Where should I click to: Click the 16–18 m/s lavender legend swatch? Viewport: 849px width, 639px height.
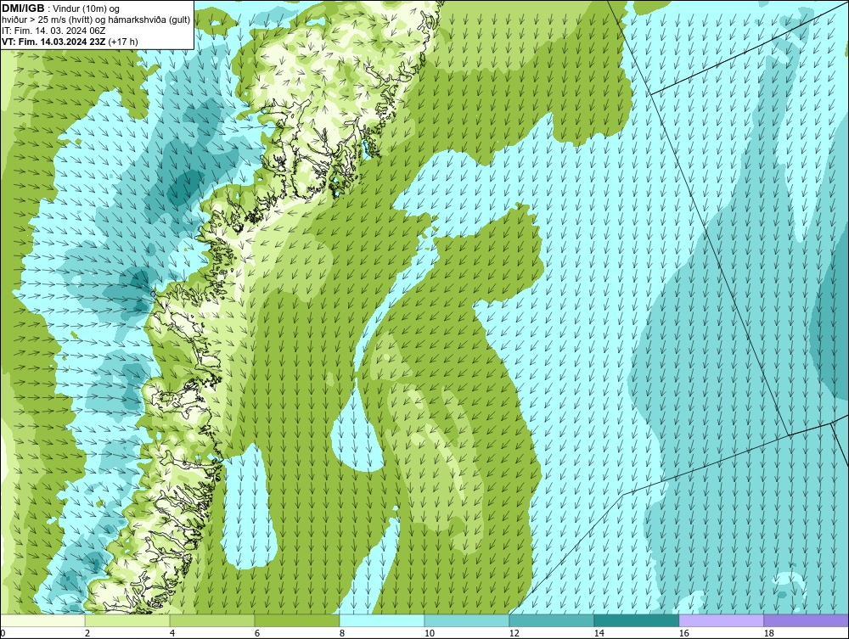[x=721, y=620]
